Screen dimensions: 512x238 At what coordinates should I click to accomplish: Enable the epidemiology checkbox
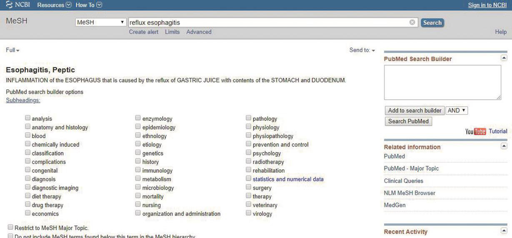(x=138, y=127)
